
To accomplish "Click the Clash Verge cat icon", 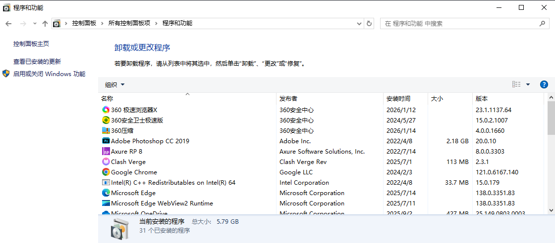I will tap(106, 162).
